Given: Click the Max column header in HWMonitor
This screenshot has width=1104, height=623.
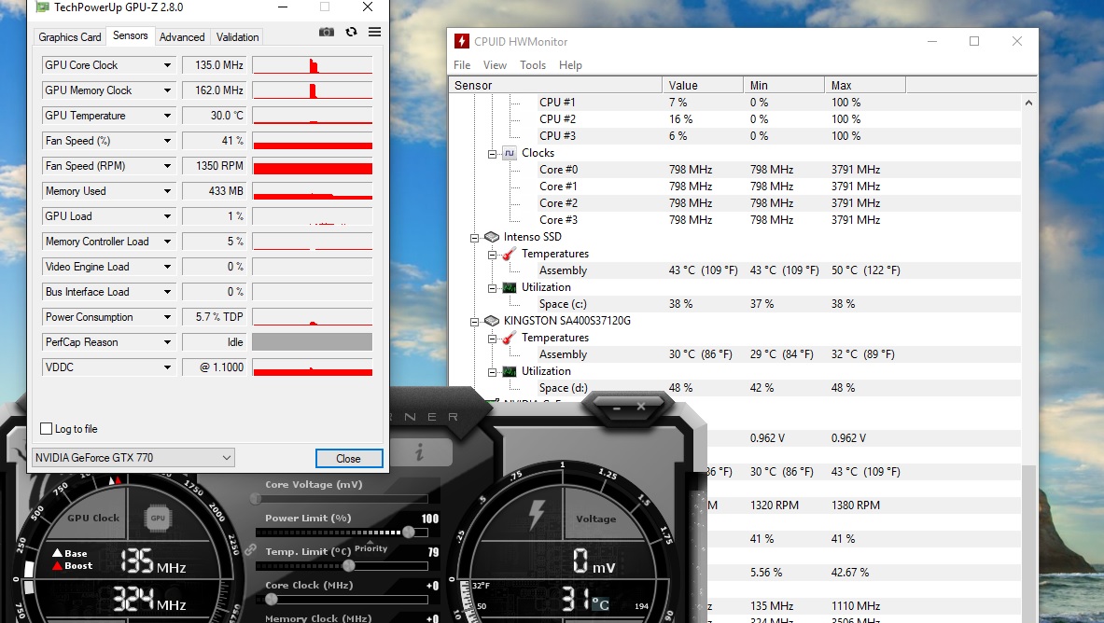Looking at the screenshot, I should (864, 85).
